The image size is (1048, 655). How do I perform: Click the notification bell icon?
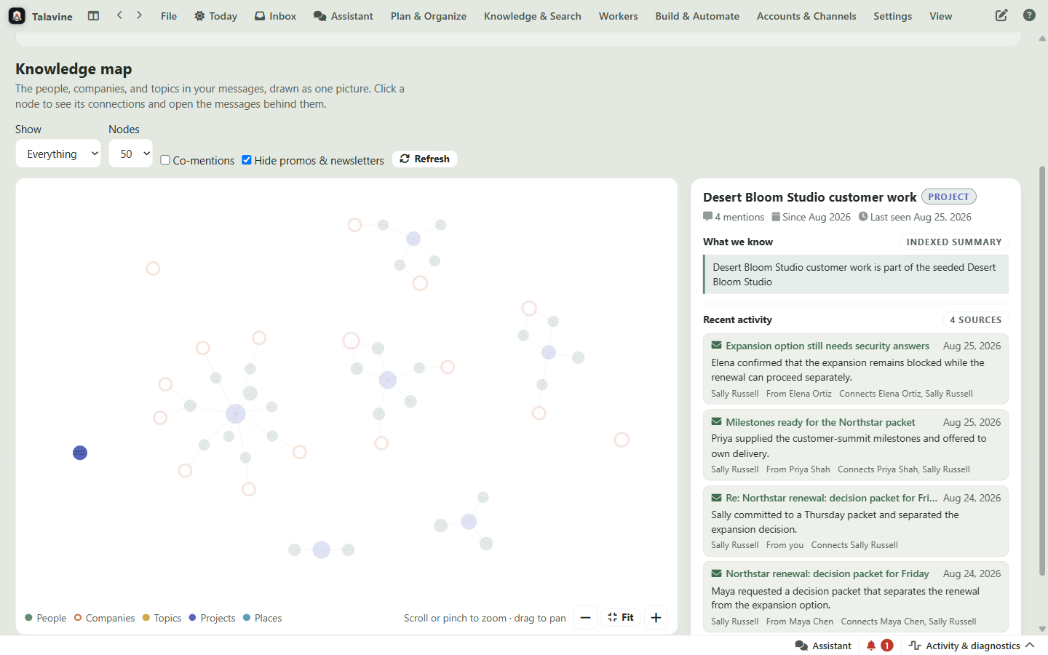pyautogui.click(x=870, y=646)
